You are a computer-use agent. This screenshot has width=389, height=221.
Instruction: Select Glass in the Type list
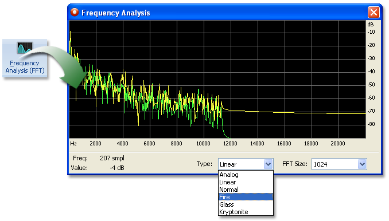(x=246, y=204)
